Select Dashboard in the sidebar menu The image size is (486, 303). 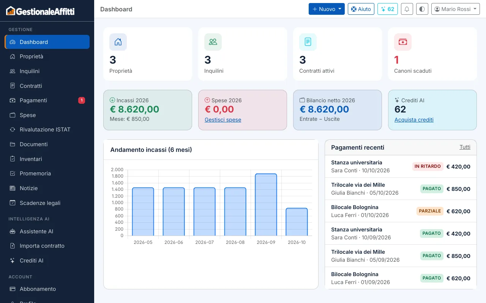47,42
